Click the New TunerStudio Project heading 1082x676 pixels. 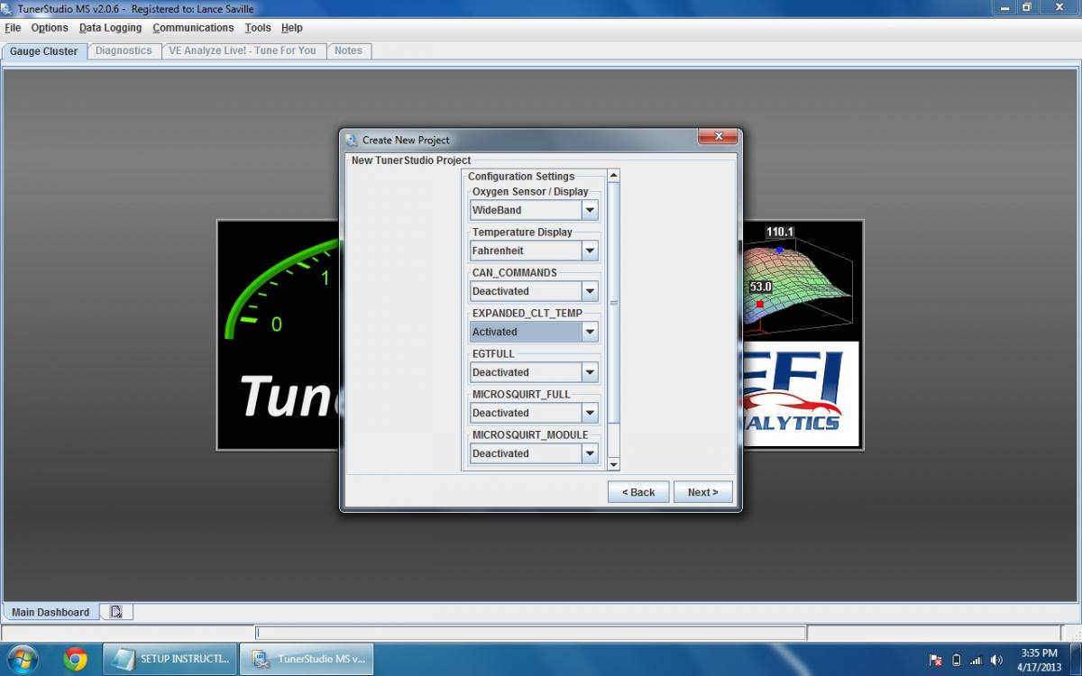[411, 160]
